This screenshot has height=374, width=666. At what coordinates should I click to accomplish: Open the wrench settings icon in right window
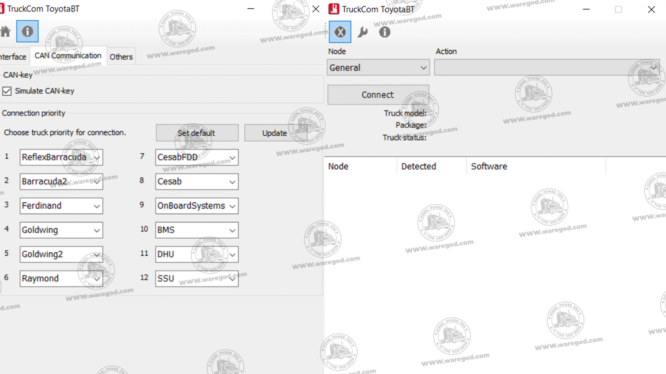click(363, 32)
